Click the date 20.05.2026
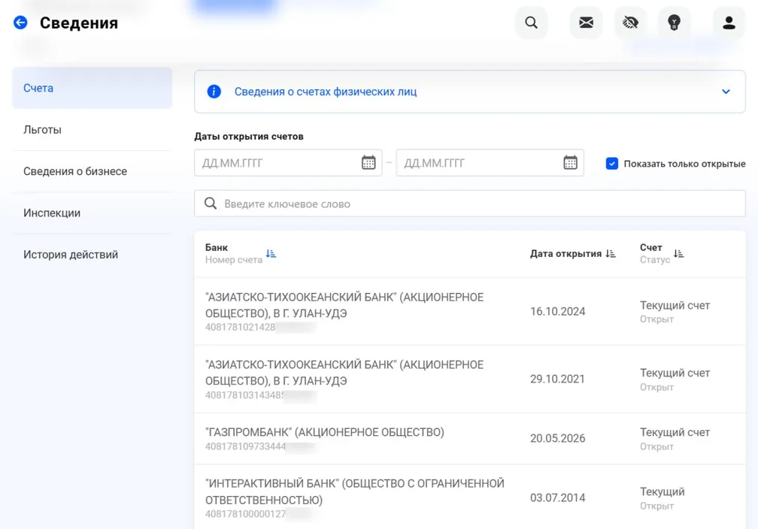Viewport: 758px width, 529px height. click(557, 438)
